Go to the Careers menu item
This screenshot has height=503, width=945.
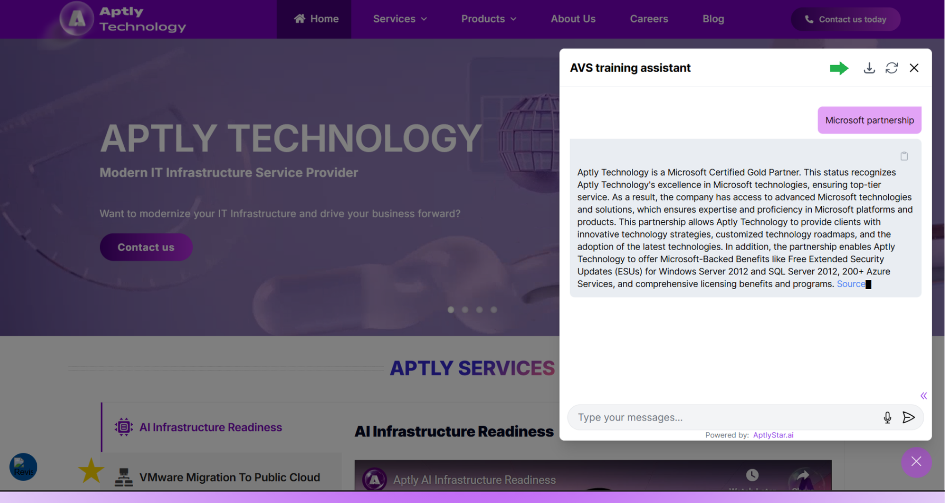(x=649, y=19)
